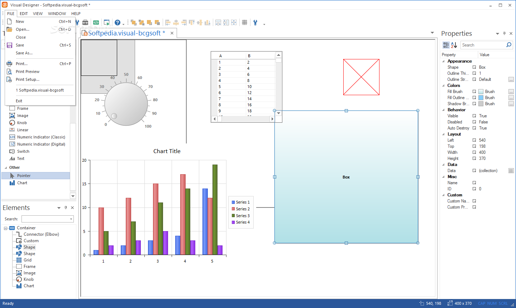This screenshot has height=308, width=516.
Task: Toggle the Custom Na... property marker box
Action: 474,201
